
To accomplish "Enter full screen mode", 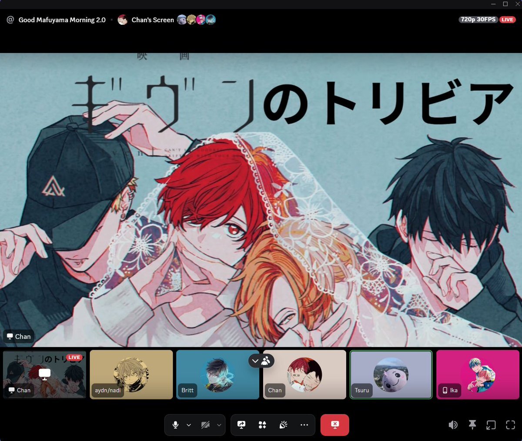I will [x=510, y=425].
